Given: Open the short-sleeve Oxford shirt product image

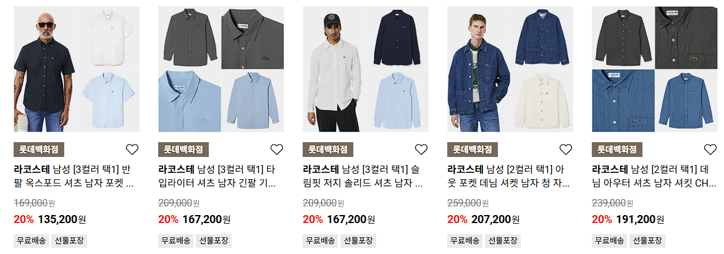Looking at the screenshot, I should pos(77,69).
